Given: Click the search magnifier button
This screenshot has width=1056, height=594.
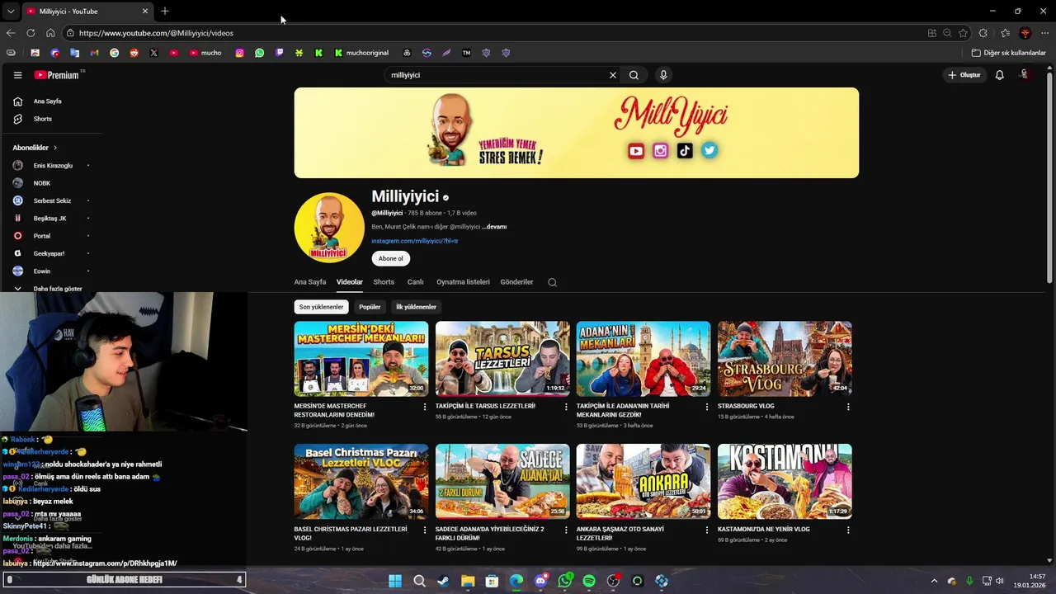Looking at the screenshot, I should click(634, 75).
